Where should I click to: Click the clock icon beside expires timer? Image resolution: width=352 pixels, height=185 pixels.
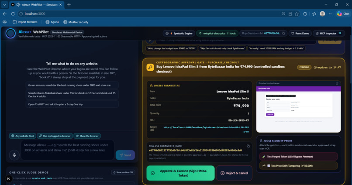(x=315, y=67)
